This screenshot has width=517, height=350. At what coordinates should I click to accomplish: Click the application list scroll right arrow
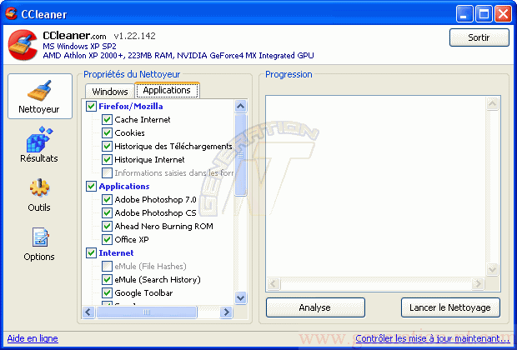coord(227,312)
